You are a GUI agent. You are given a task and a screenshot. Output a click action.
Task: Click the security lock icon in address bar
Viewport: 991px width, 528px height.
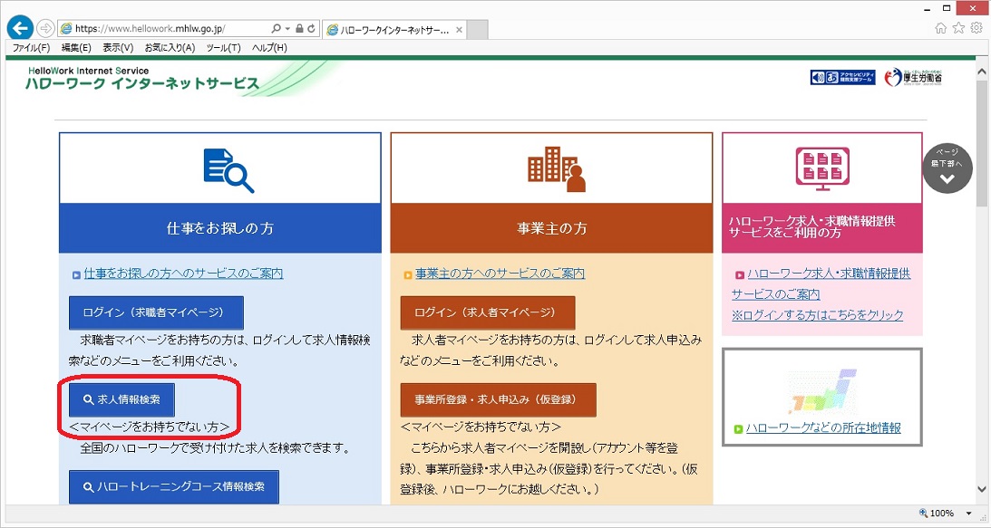299,28
